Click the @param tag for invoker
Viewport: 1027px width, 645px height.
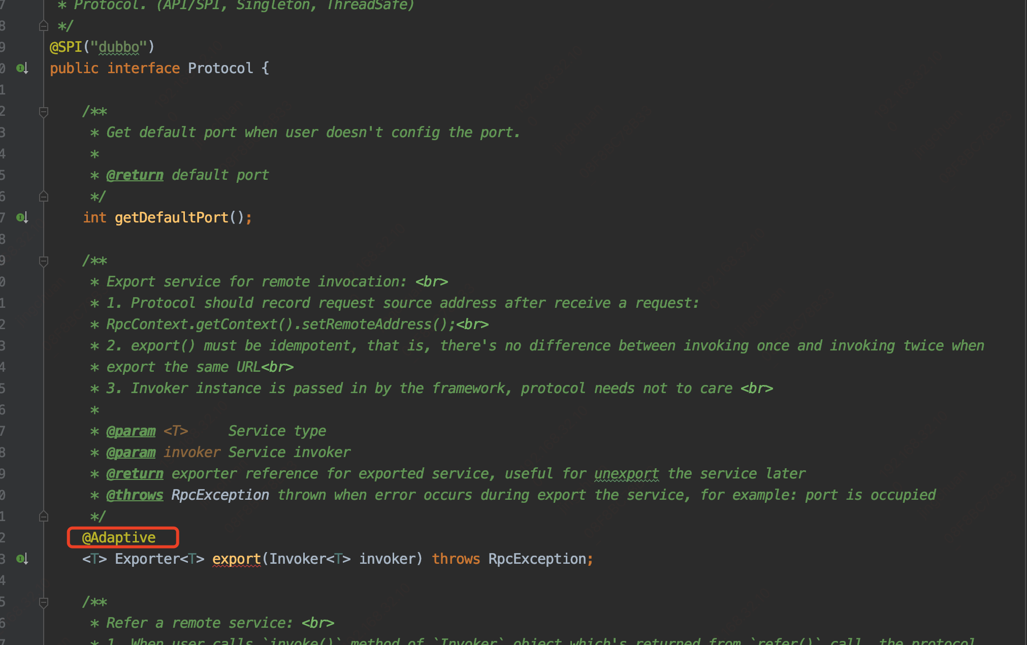[x=131, y=452]
